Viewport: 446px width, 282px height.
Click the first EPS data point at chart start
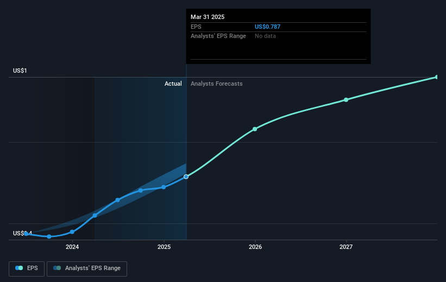pyautogui.click(x=26, y=234)
